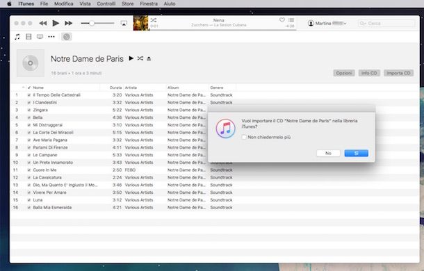Click the rewind previous track button
Screen dimensions: 424x271
click(42, 23)
